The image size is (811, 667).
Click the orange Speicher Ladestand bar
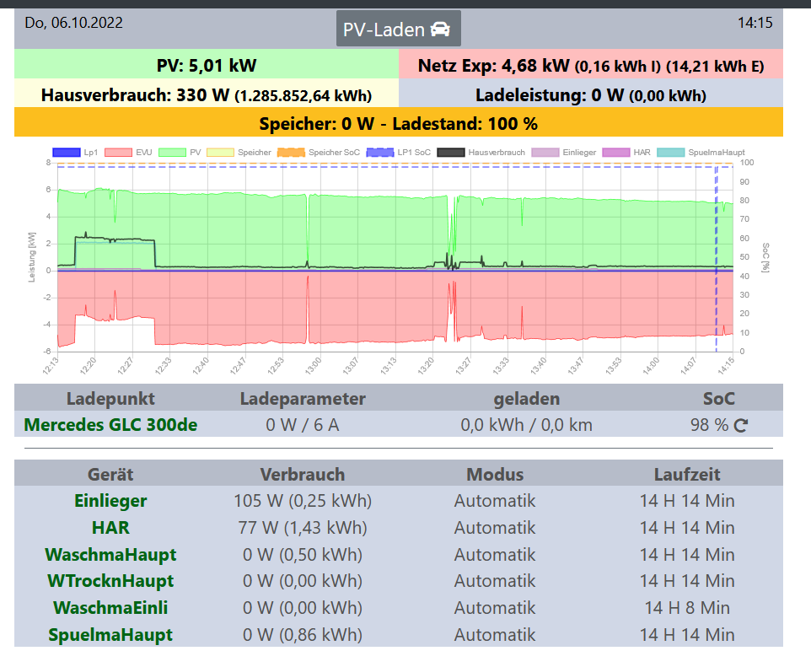(399, 123)
